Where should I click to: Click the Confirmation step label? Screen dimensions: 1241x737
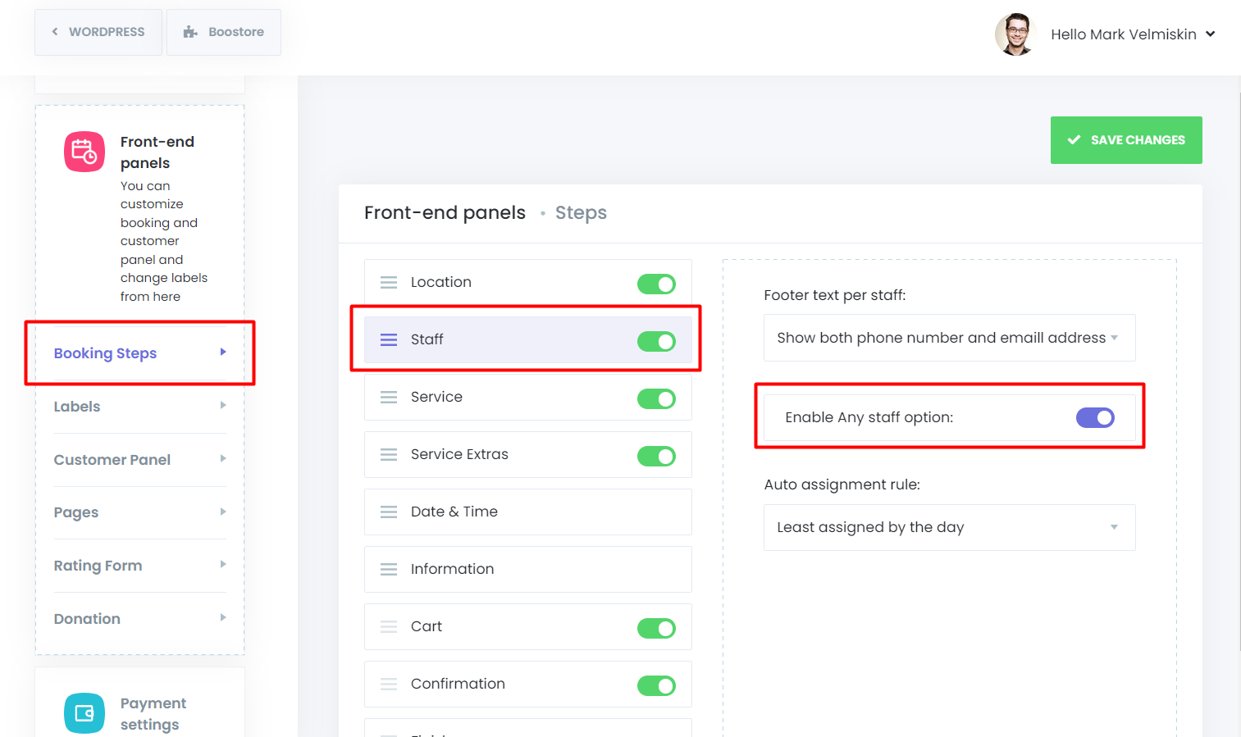click(x=458, y=684)
